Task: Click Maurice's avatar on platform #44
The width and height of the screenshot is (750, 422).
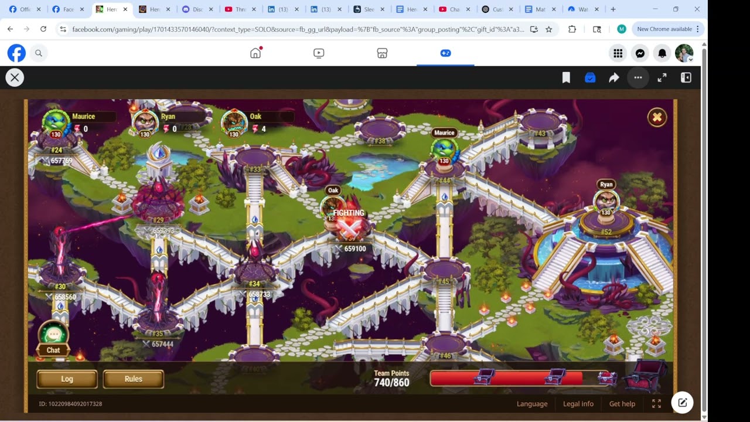Action: [x=444, y=150]
